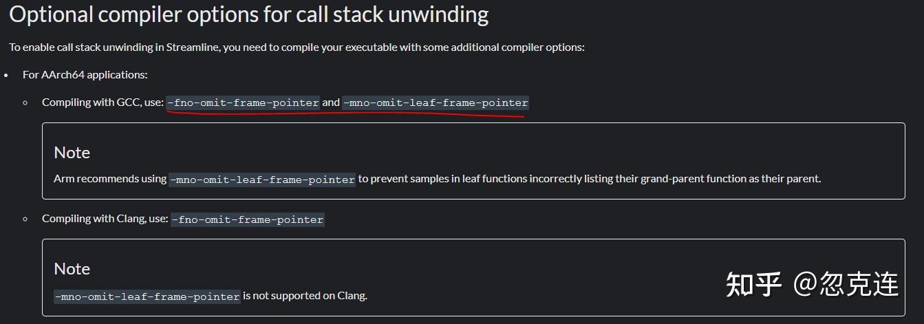Click the hollow bullet before "Compiling with Clang"
The width and height of the screenshot is (924, 324).
point(25,219)
